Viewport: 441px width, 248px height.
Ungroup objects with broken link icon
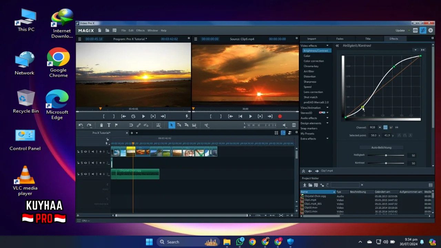point(146,125)
